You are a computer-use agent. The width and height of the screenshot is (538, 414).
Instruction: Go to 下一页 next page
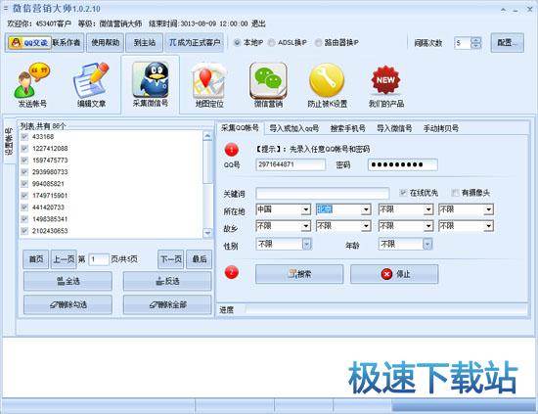171,259
